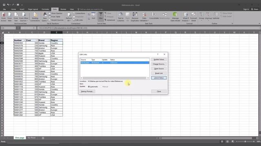
Task: Click the Startup Prompt button
Action: click(87, 91)
